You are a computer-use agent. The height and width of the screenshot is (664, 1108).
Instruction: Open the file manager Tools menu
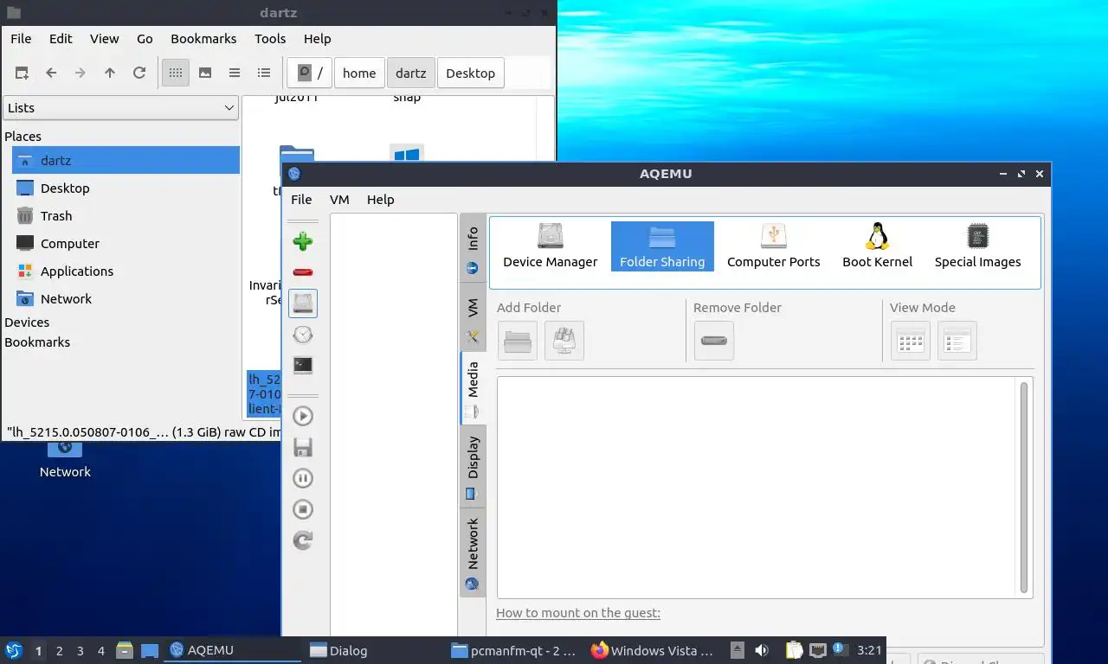[x=270, y=38]
